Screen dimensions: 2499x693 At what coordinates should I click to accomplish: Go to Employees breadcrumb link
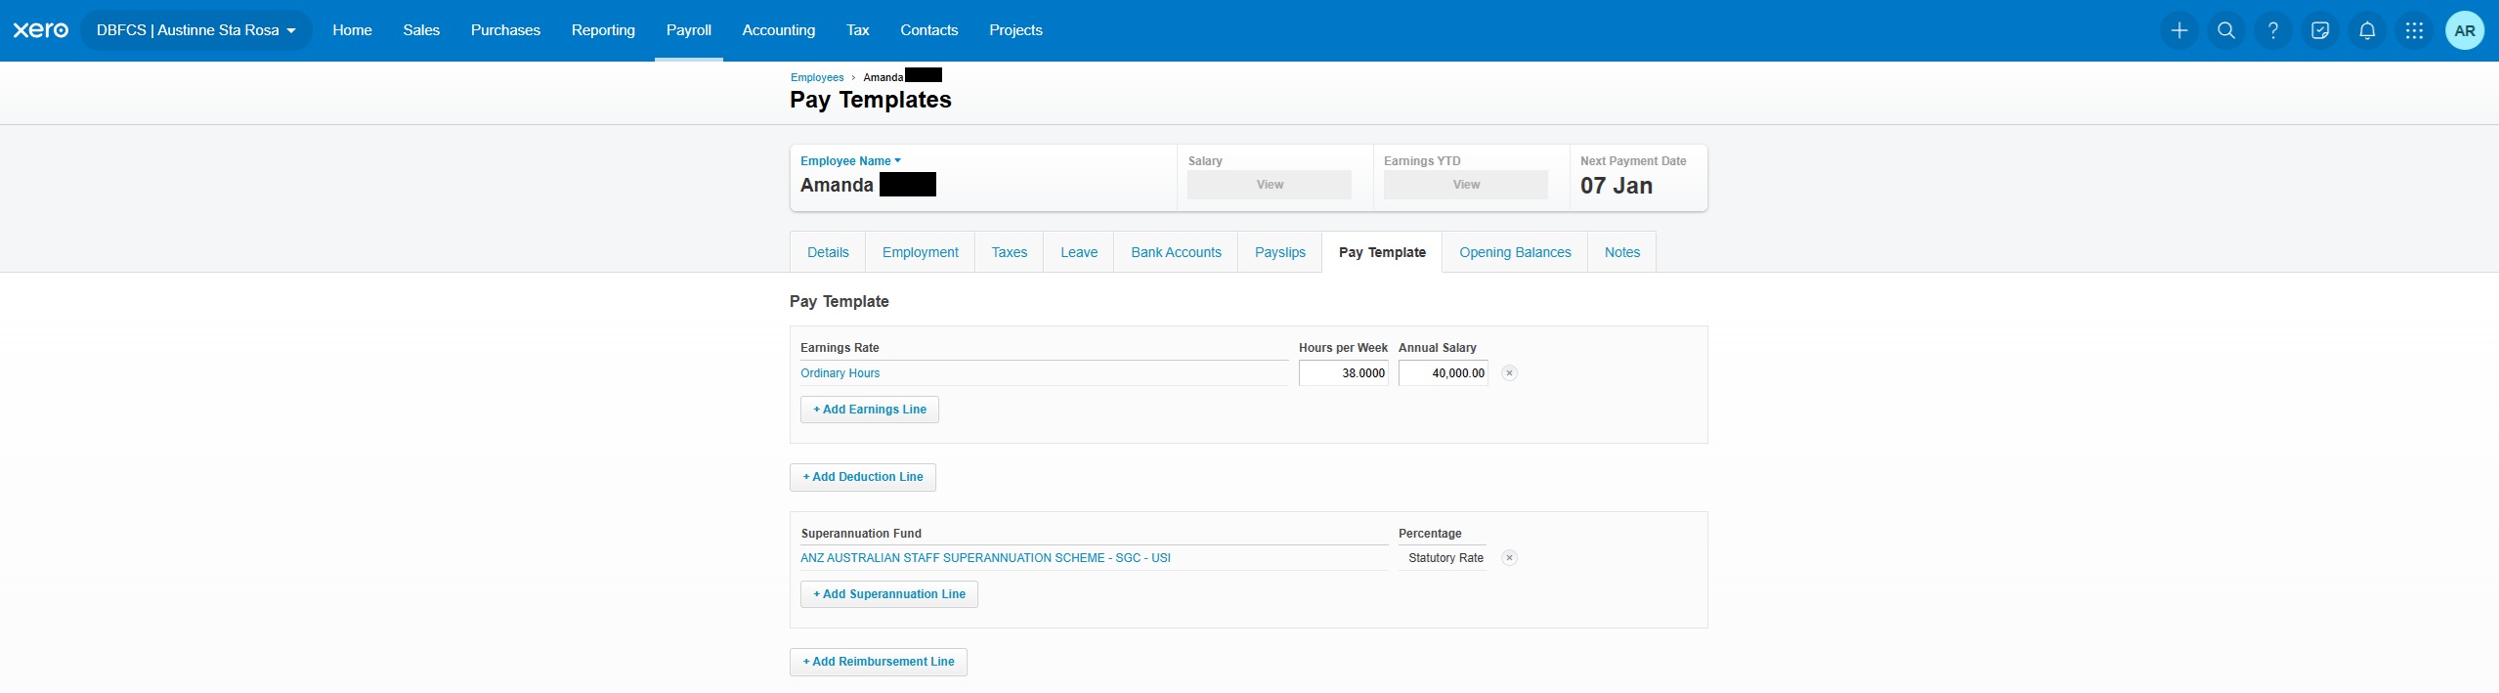817,77
